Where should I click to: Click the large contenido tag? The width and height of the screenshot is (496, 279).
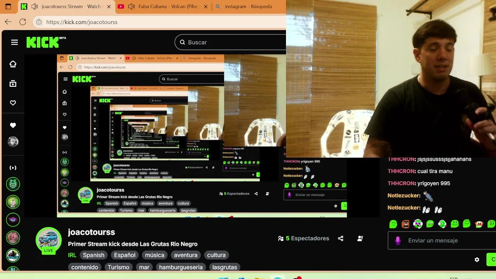pos(84,267)
